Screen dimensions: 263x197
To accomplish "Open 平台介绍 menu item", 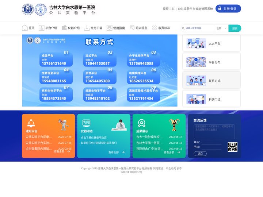I will click(x=51, y=28).
